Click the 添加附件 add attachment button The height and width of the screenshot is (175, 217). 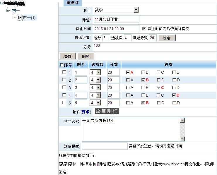click(107, 111)
